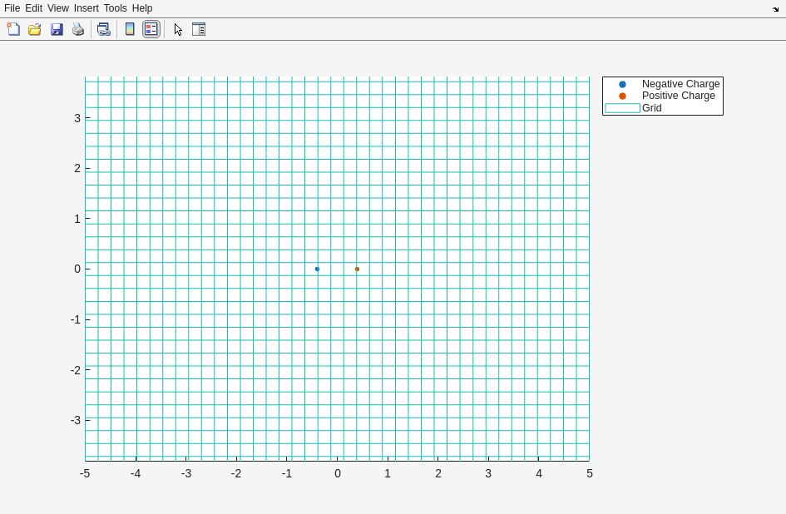Open the Help menu

[142, 8]
